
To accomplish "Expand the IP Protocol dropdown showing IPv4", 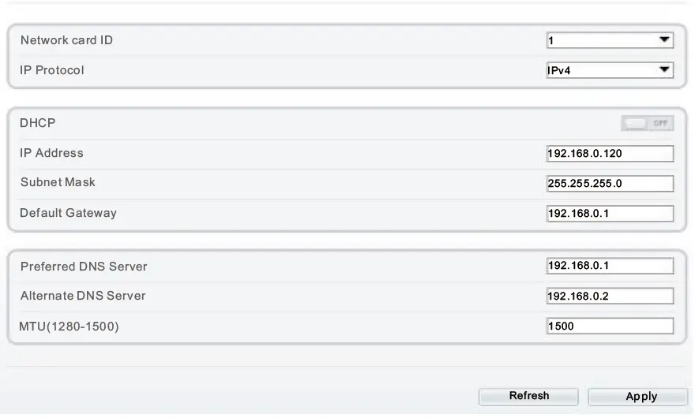I will 610,71.
